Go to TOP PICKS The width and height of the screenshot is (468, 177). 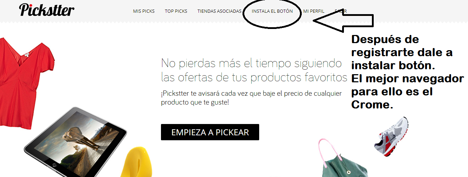point(176,11)
